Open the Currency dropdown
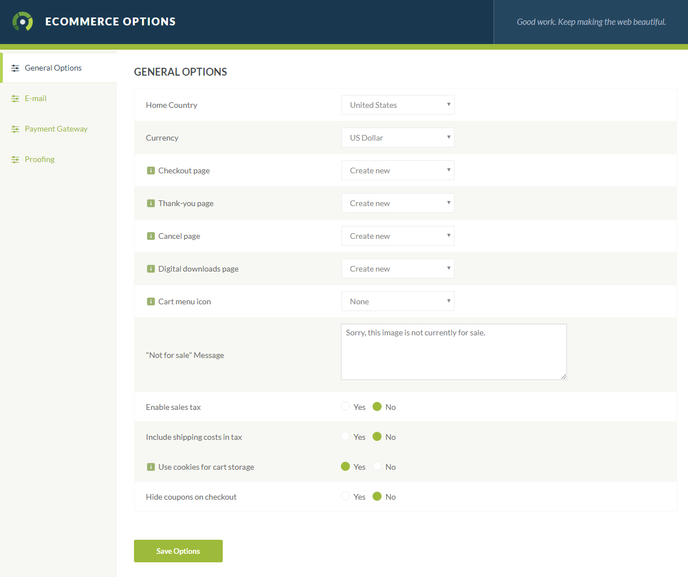This screenshot has width=688, height=577. [397, 137]
